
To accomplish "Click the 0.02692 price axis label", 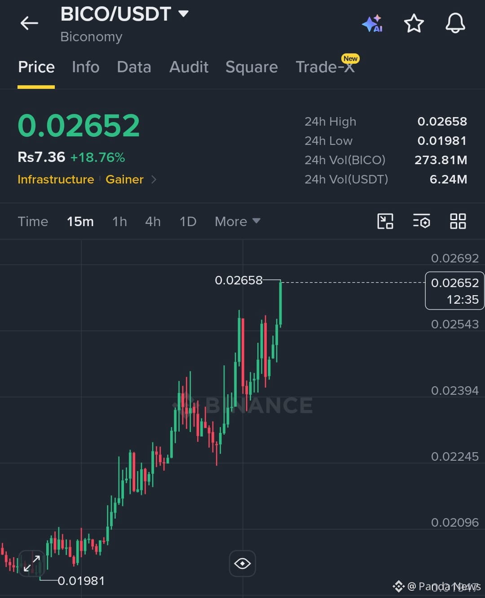I will (454, 258).
